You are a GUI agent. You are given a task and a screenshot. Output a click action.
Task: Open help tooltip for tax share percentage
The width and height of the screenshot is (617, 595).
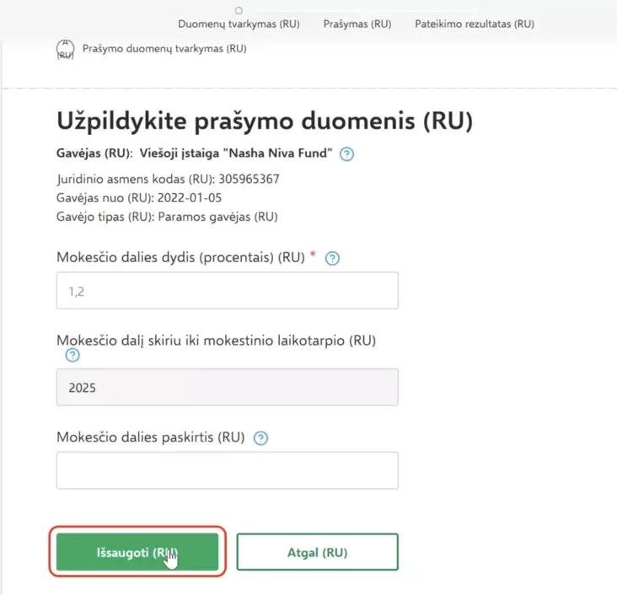[332, 259]
